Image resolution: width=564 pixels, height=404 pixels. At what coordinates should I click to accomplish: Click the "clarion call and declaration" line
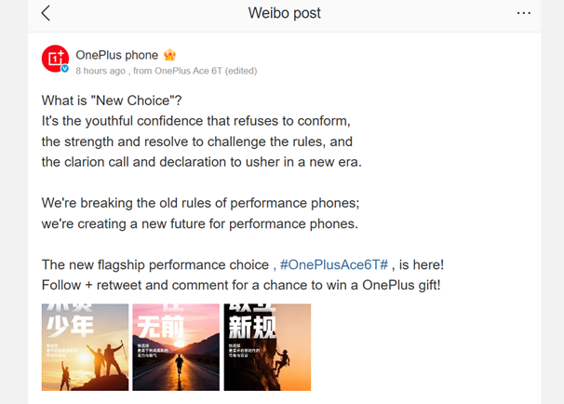[201, 162]
